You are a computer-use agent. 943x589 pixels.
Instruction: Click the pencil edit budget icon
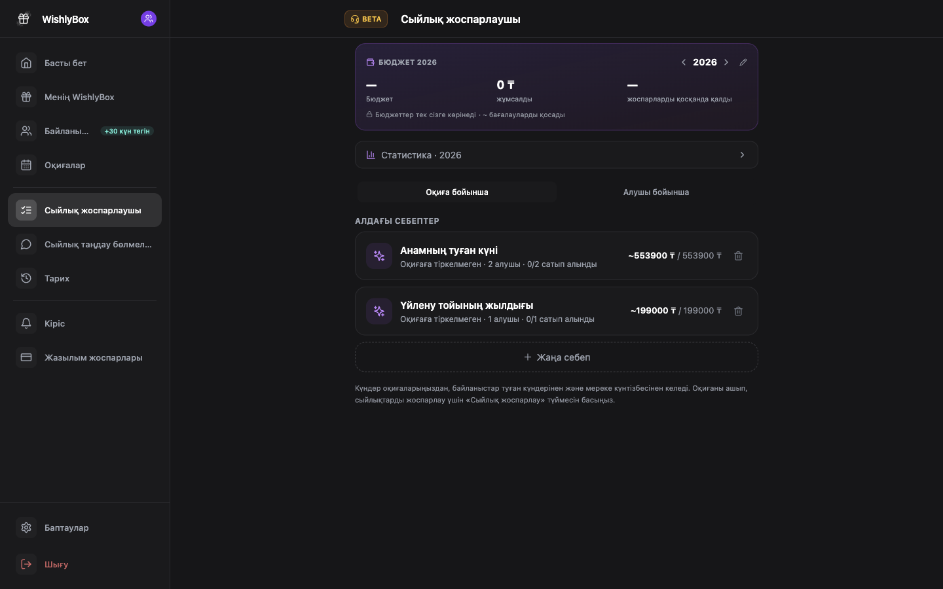pyautogui.click(x=743, y=62)
